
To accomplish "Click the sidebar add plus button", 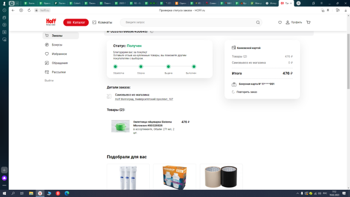I will pyautogui.click(x=4, y=170).
